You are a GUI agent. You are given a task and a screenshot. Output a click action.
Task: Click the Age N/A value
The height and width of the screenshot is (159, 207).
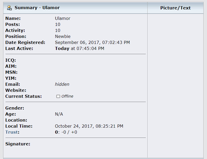tap(59, 114)
